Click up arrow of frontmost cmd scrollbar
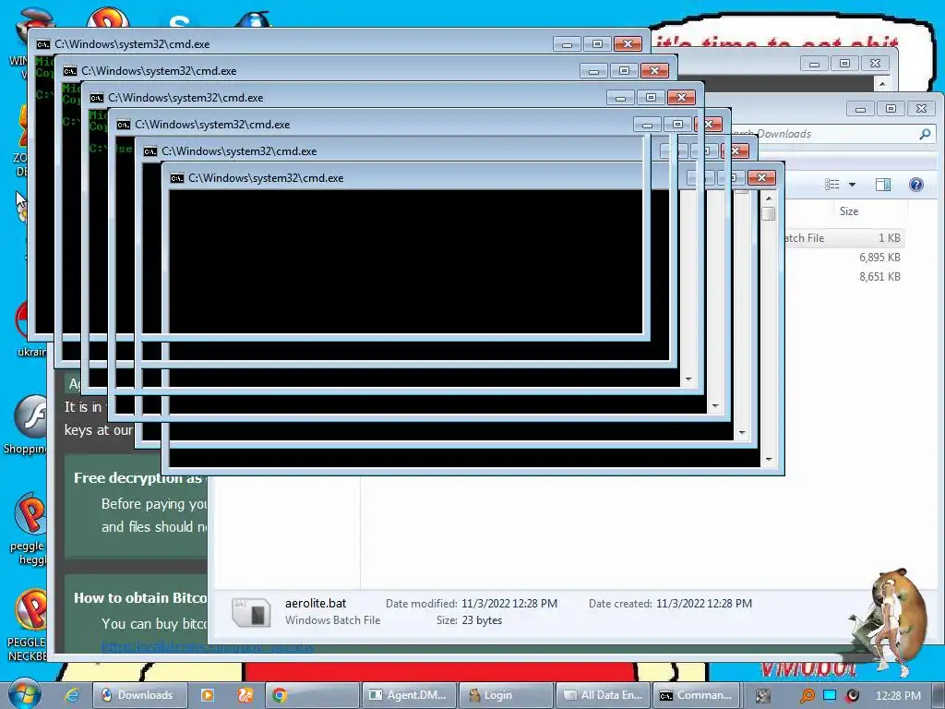Screen dimensions: 945x709 click(769, 198)
